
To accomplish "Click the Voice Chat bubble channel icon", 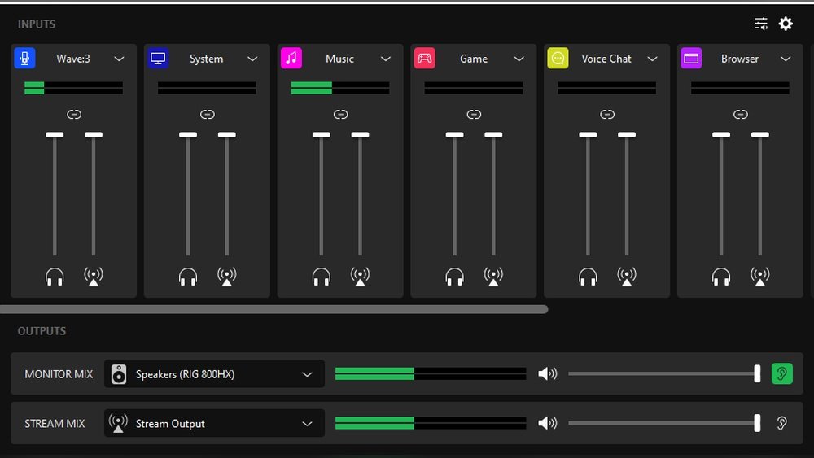I will click(x=558, y=58).
